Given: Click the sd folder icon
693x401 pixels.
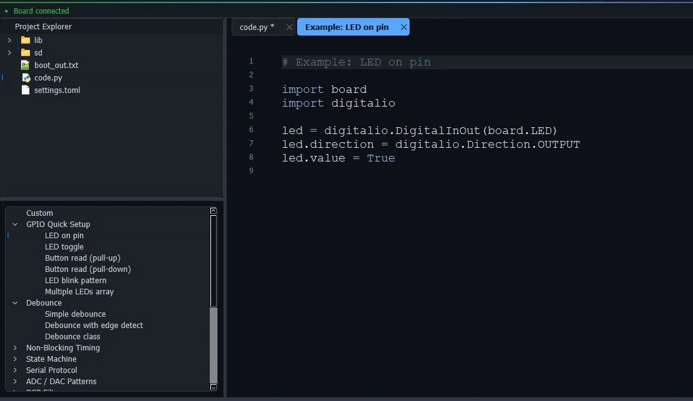Looking at the screenshot, I should [26, 52].
